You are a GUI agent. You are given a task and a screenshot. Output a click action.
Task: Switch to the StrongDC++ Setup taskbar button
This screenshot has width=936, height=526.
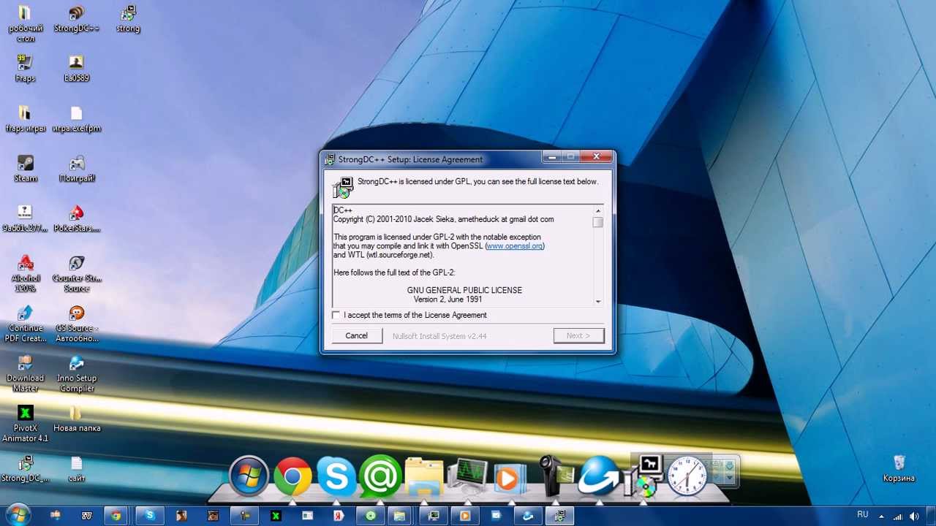pyautogui.click(x=560, y=516)
